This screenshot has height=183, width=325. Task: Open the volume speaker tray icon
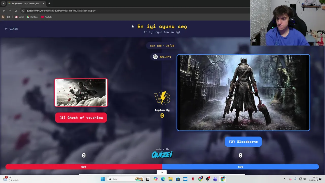click(305, 179)
